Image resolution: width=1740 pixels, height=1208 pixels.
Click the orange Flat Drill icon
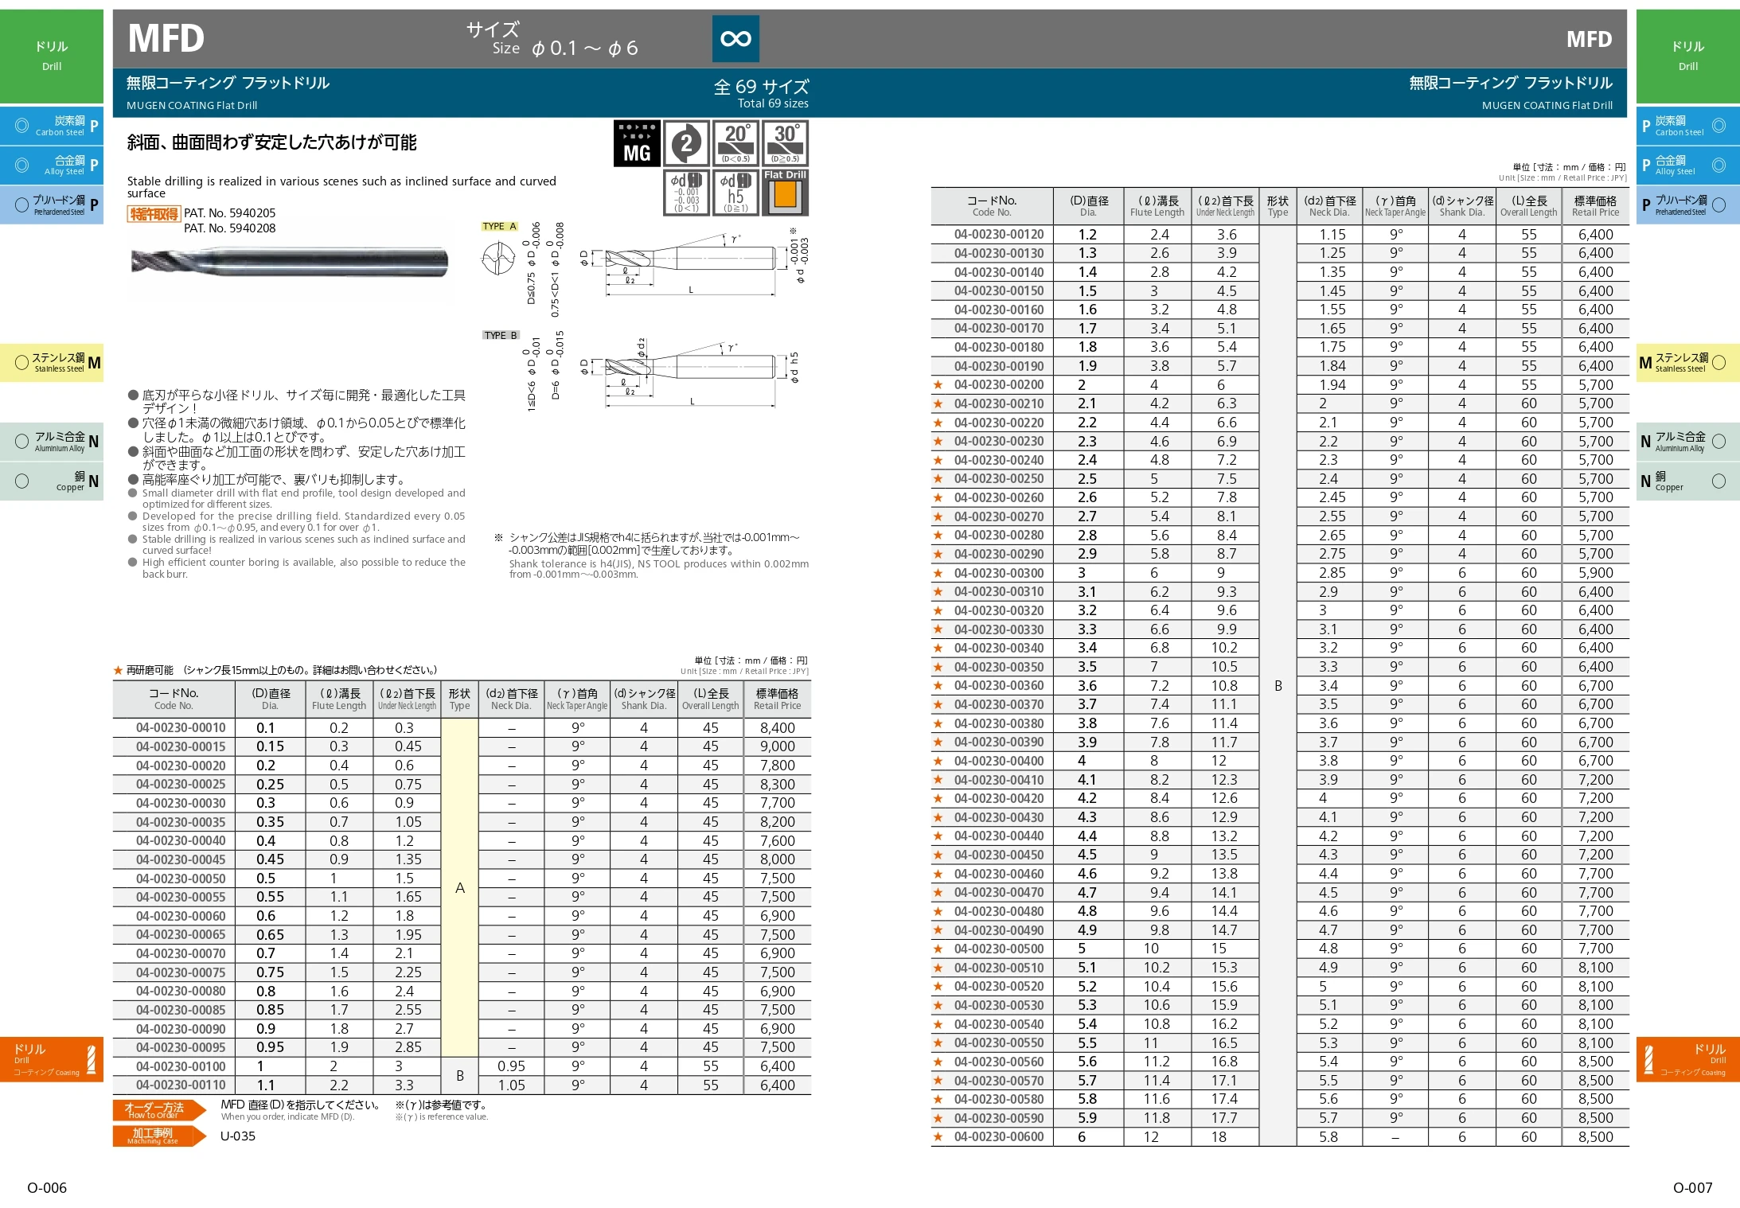[785, 193]
